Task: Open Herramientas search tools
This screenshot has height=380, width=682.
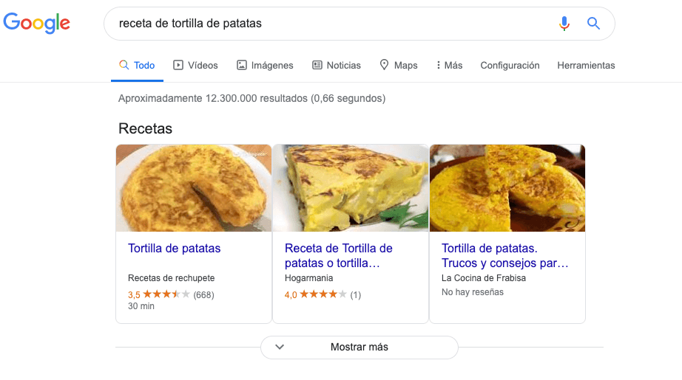Action: pyautogui.click(x=586, y=65)
